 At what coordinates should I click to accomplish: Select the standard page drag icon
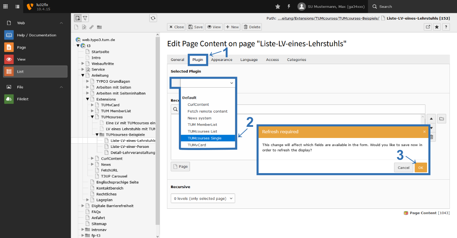(76, 27)
